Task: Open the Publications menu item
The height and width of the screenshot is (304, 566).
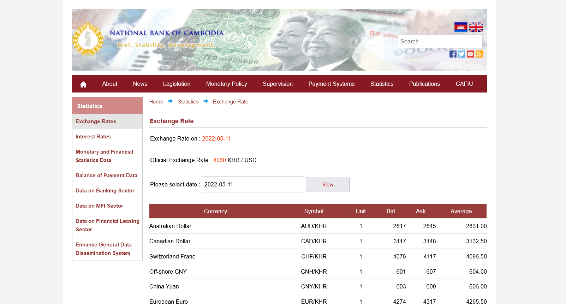Action: 424,84
